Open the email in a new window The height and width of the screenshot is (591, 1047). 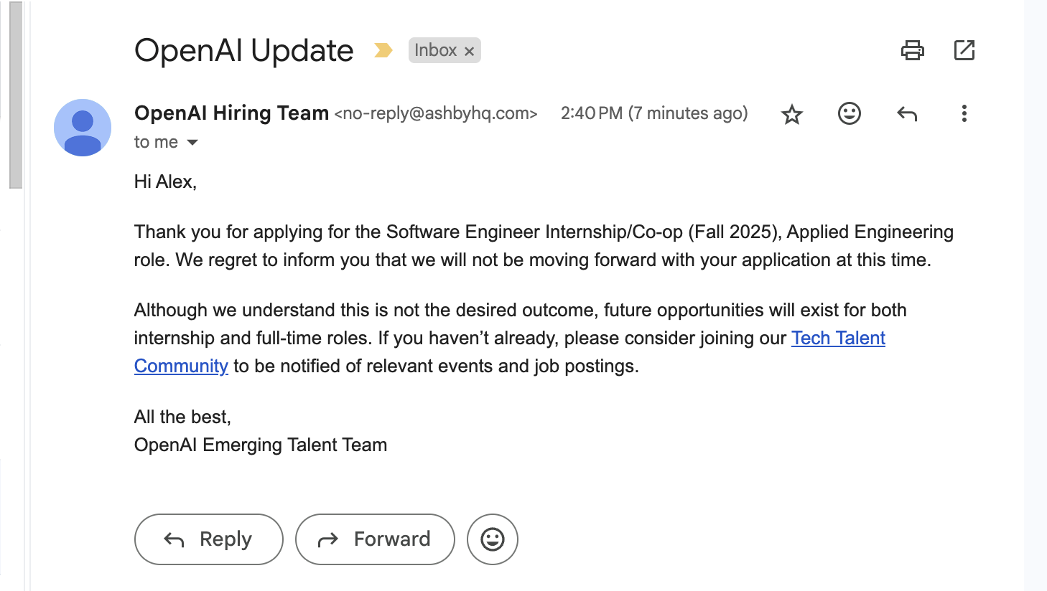964,50
